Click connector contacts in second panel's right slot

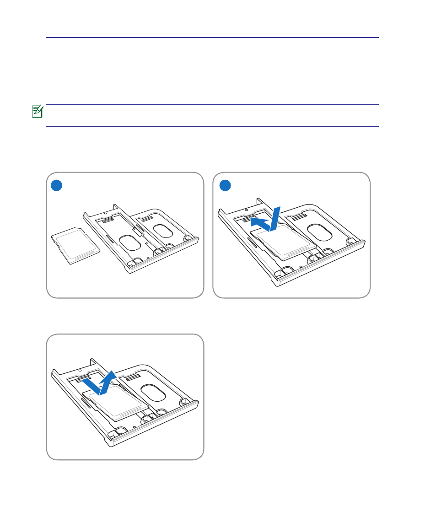point(300,216)
